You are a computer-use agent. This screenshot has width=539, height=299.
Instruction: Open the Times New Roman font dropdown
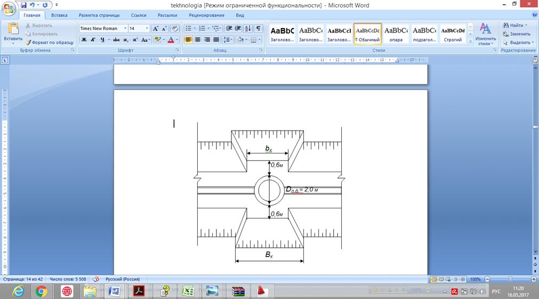point(125,28)
